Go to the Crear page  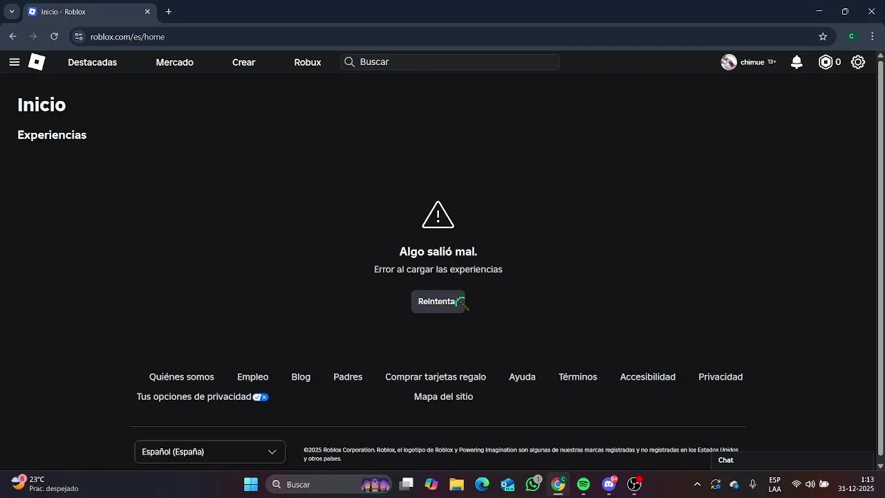tap(243, 62)
